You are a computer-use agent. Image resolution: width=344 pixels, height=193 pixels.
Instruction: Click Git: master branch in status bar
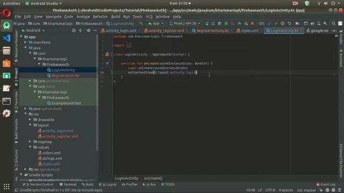pyautogui.click(x=306, y=190)
